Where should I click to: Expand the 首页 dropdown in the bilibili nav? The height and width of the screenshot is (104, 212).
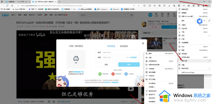tap(14, 15)
